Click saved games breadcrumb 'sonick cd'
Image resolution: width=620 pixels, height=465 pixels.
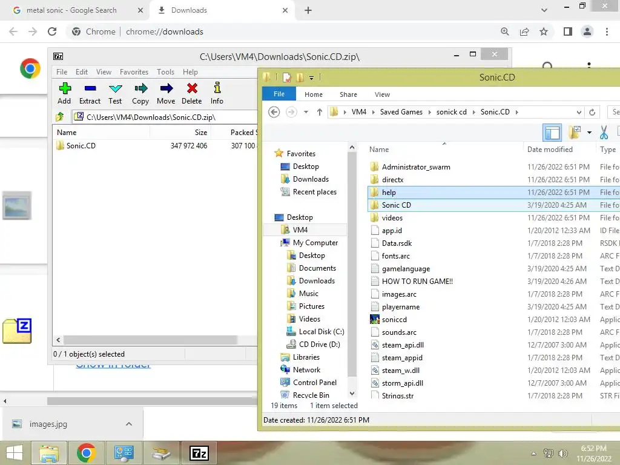pos(451,112)
